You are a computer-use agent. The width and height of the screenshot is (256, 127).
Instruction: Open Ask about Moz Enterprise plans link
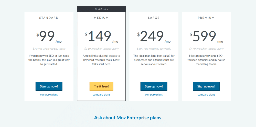[x=127, y=118]
